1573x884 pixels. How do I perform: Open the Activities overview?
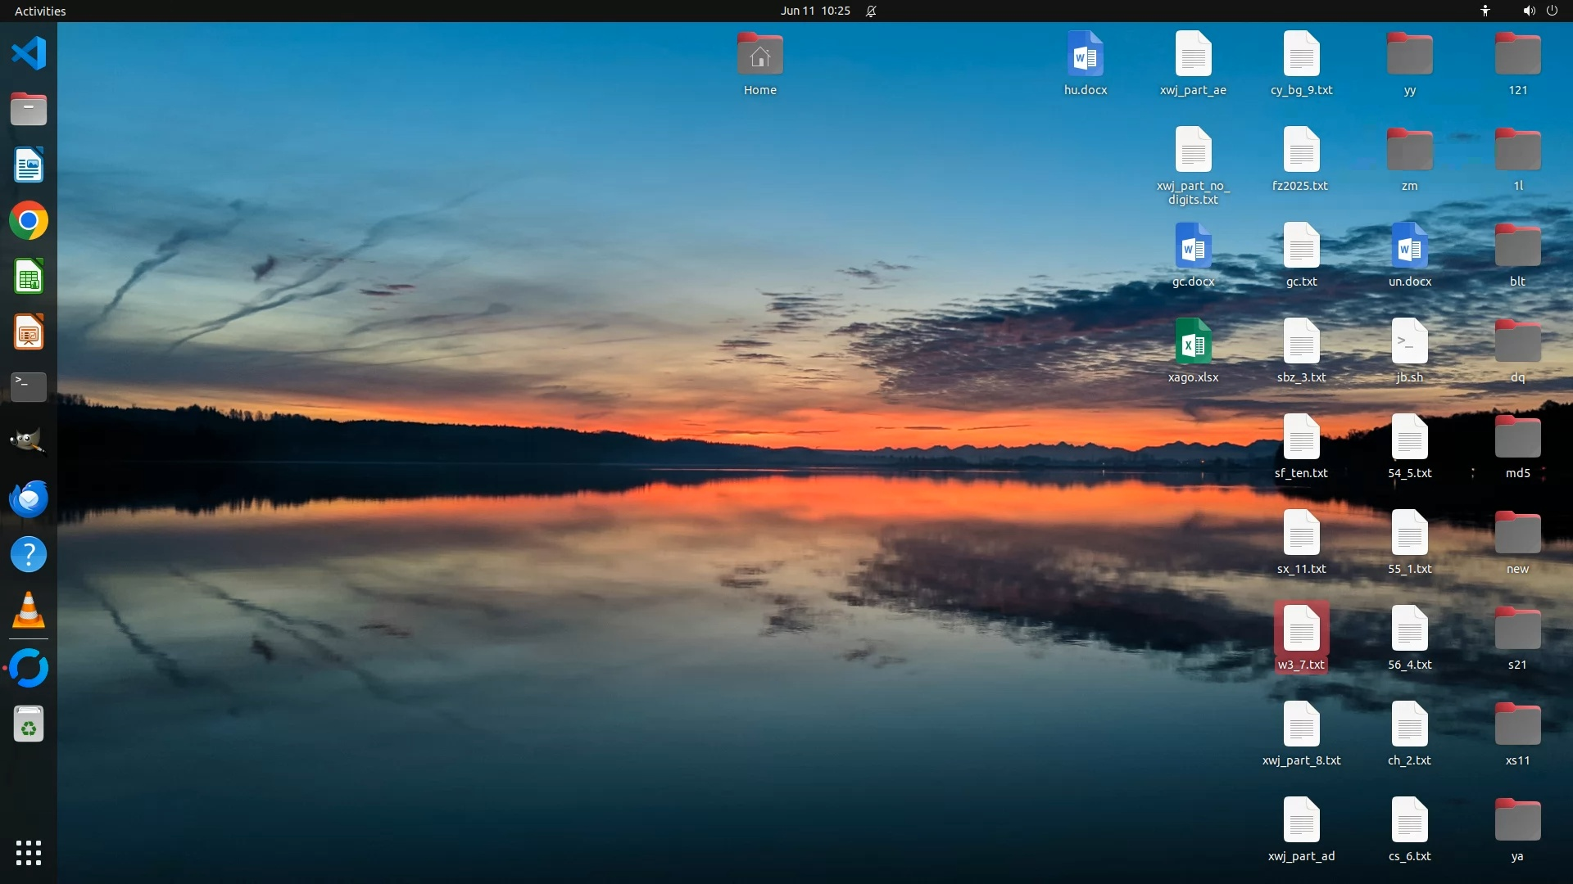tap(40, 11)
